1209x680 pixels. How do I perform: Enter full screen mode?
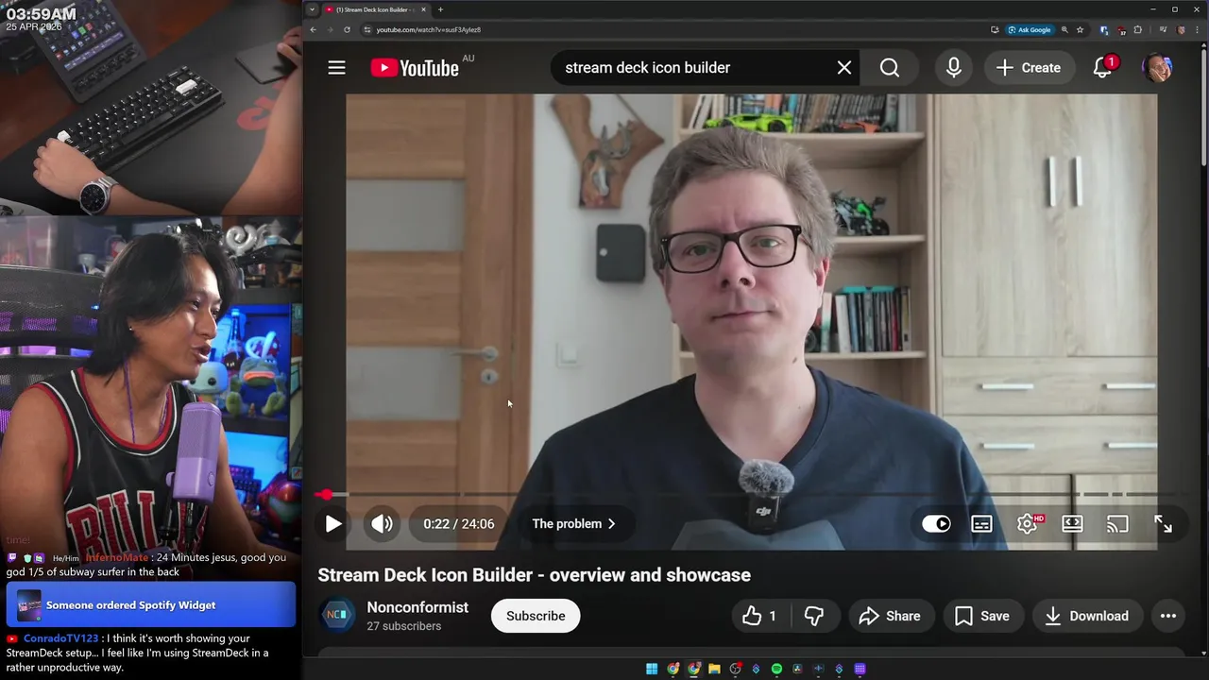coord(1163,523)
